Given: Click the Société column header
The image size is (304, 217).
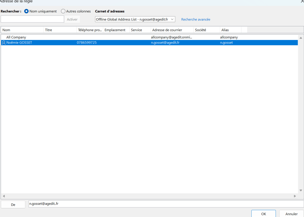Looking at the screenshot, I should point(207,30).
